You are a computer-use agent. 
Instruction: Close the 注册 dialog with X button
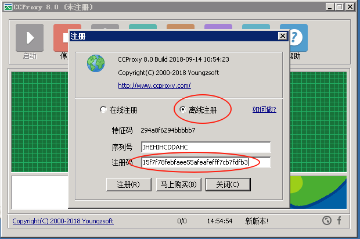pos(283,36)
